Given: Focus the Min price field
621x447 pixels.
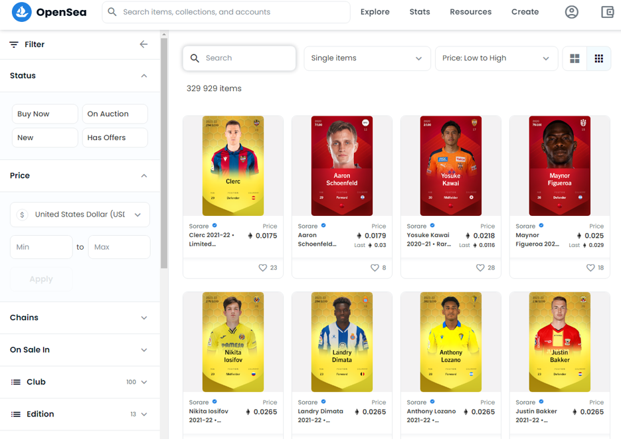Looking at the screenshot, I should tap(41, 247).
